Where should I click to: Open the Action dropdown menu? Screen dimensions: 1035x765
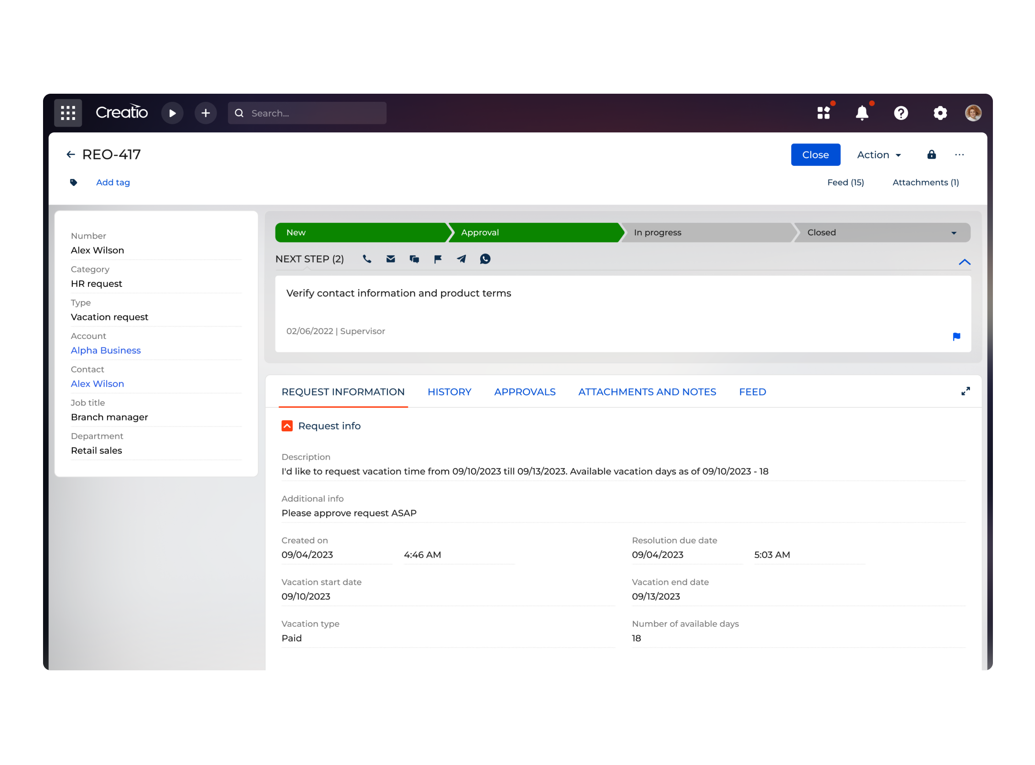879,154
